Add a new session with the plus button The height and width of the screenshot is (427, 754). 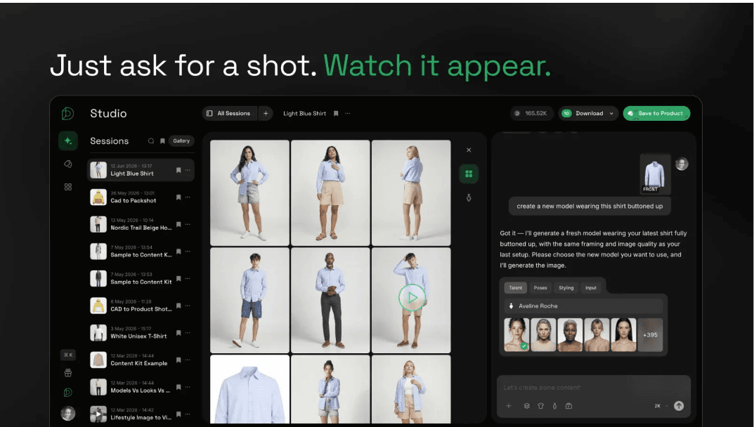coord(266,114)
